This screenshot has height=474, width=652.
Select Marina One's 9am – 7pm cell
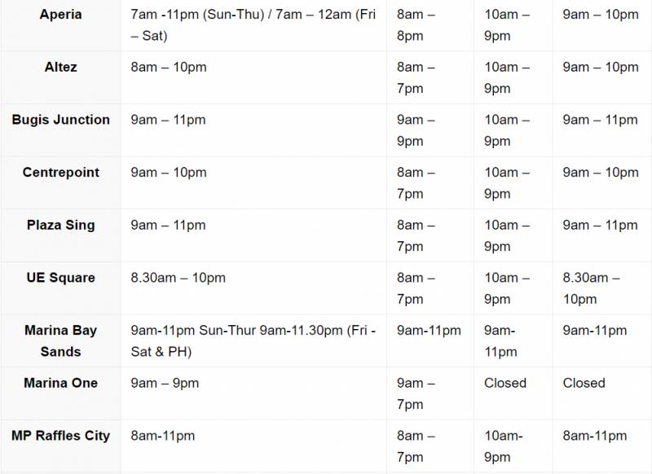[x=416, y=393]
